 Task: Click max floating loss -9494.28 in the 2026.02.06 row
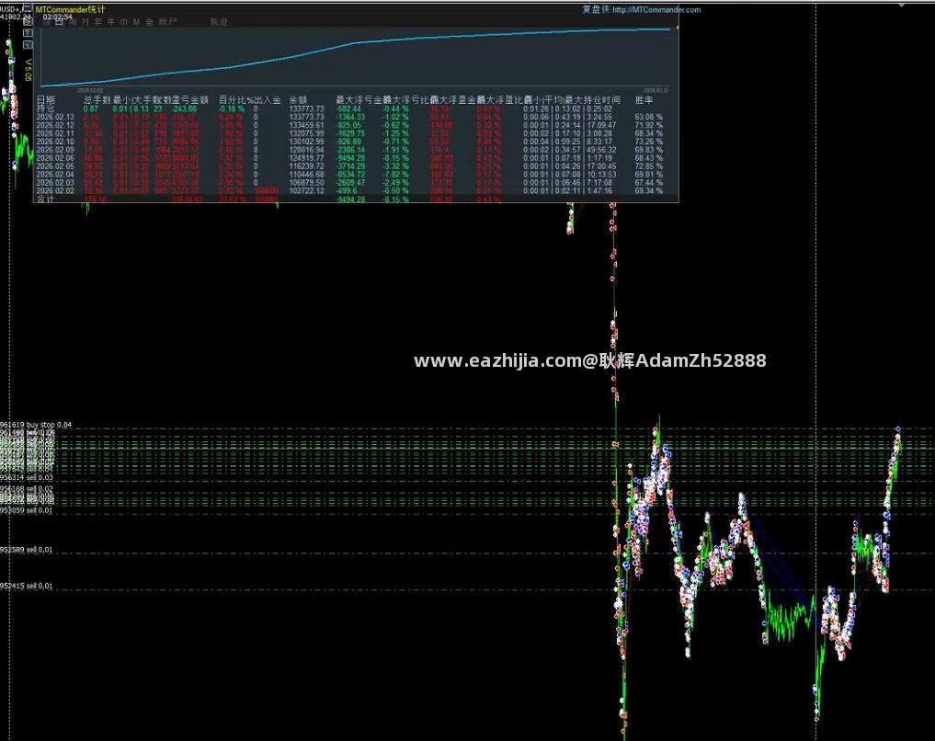tap(351, 158)
